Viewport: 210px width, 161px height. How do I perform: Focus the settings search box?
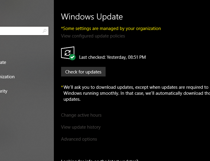click(x=21, y=31)
